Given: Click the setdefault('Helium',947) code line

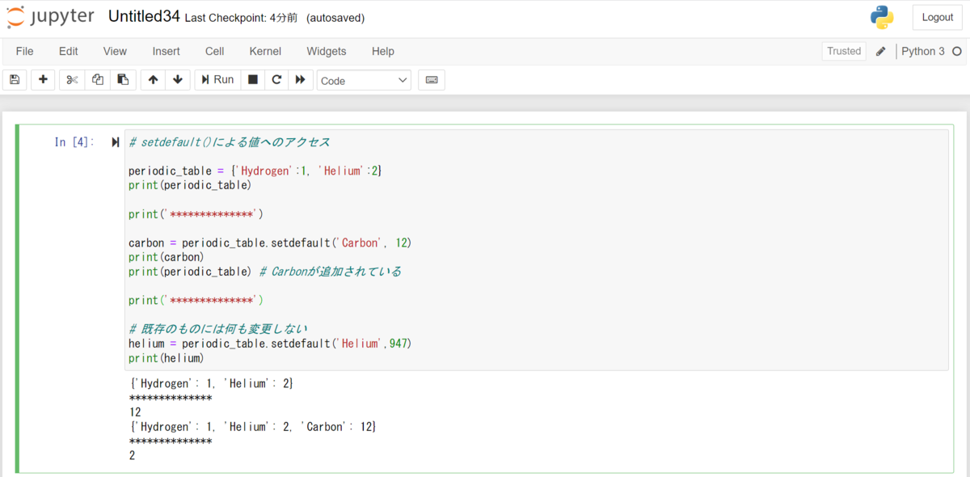Looking at the screenshot, I should [270, 344].
